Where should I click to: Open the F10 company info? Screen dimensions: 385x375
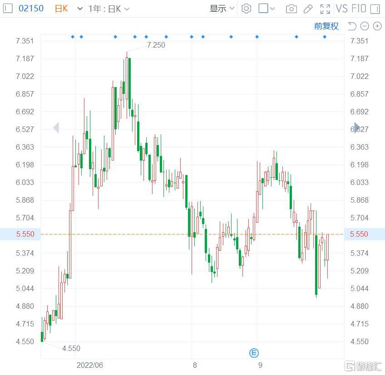click(359, 9)
